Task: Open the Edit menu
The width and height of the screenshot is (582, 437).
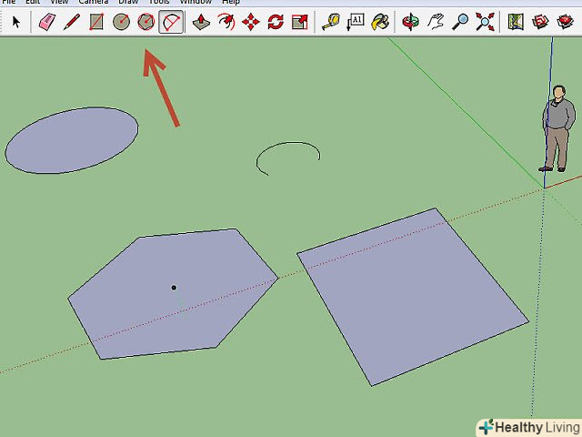Action: [33, 2]
